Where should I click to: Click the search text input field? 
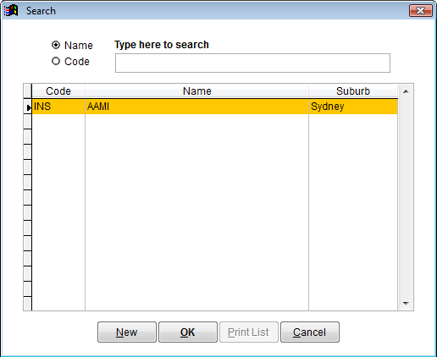pos(252,63)
